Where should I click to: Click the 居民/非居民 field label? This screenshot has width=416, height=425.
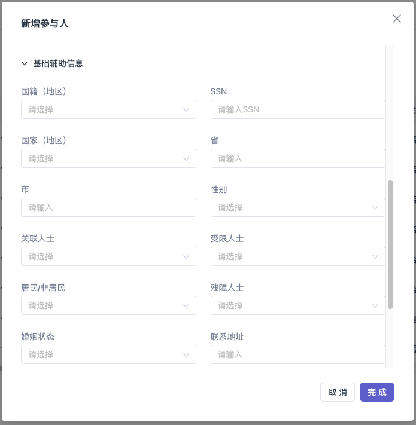coord(43,288)
